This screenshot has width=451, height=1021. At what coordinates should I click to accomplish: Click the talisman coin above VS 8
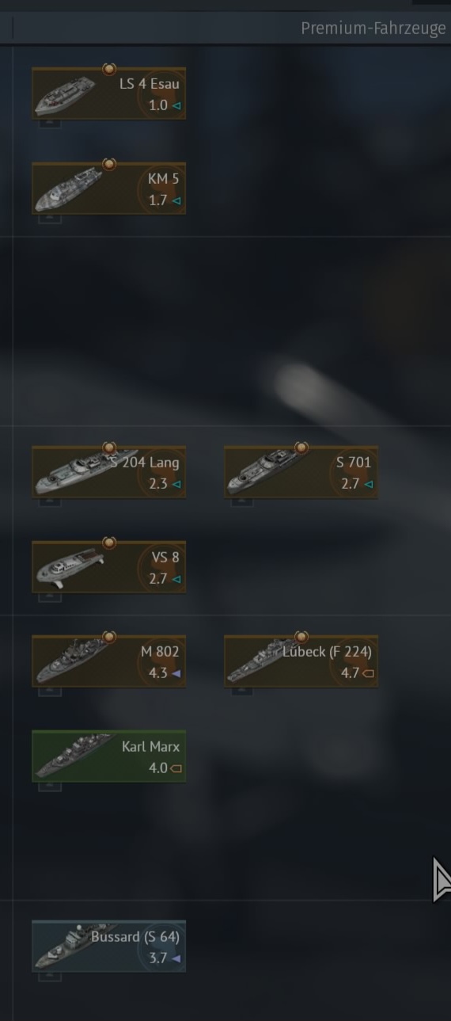pyautogui.click(x=109, y=543)
